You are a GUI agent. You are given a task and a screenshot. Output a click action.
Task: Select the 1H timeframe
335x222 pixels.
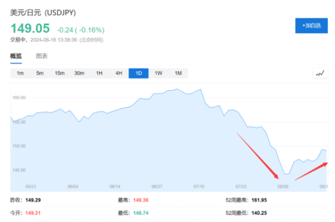click(x=99, y=73)
